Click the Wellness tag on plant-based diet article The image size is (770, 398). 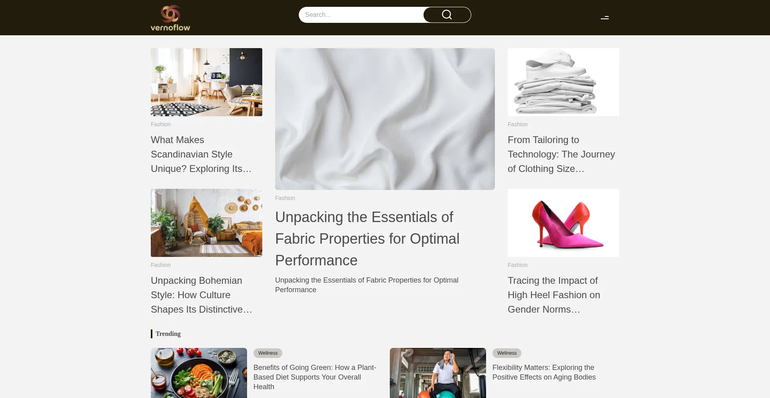tap(268, 353)
